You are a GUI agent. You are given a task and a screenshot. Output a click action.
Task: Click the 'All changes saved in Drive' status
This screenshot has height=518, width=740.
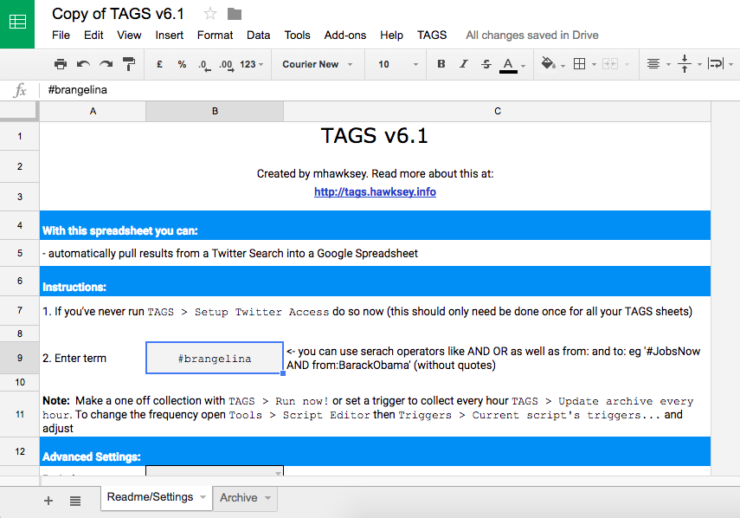click(532, 36)
